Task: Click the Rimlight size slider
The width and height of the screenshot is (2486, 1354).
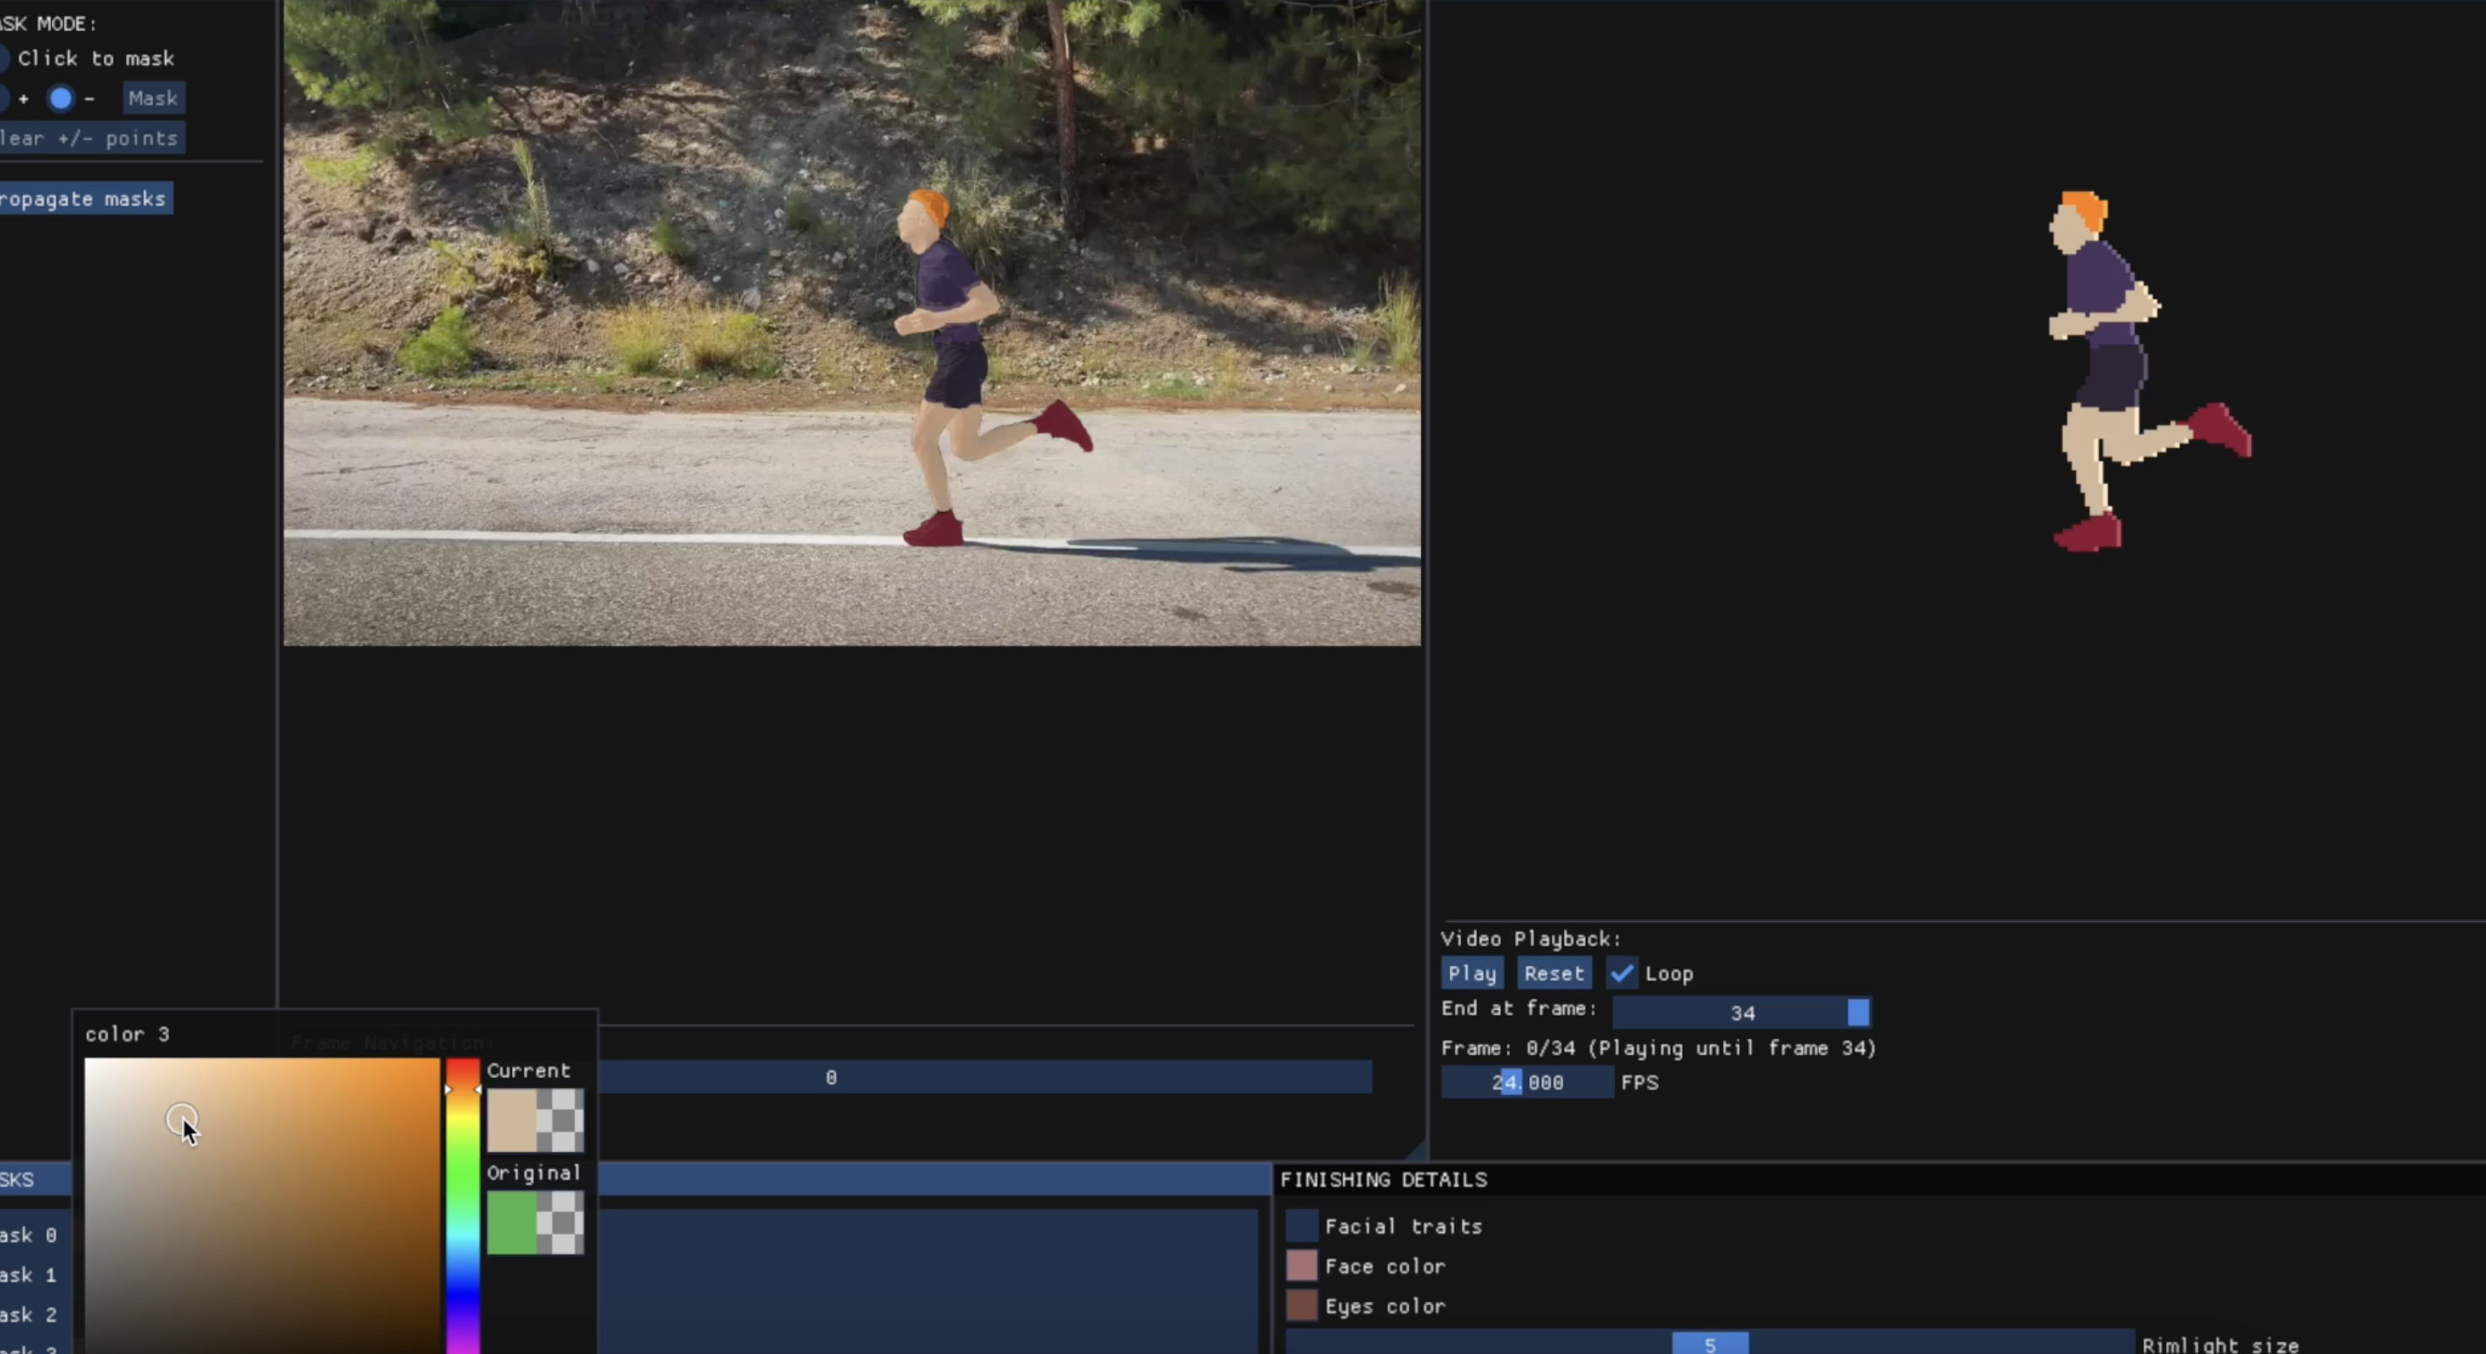Action: (x=1710, y=1343)
